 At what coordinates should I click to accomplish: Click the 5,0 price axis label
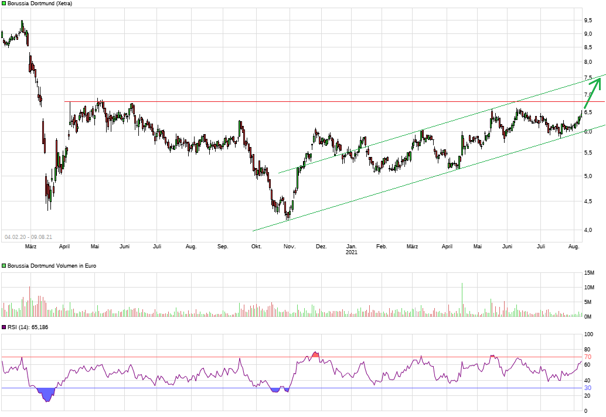(x=588, y=176)
